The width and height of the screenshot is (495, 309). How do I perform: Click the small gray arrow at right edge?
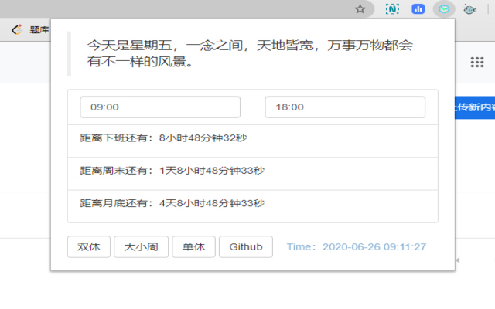pos(457,260)
